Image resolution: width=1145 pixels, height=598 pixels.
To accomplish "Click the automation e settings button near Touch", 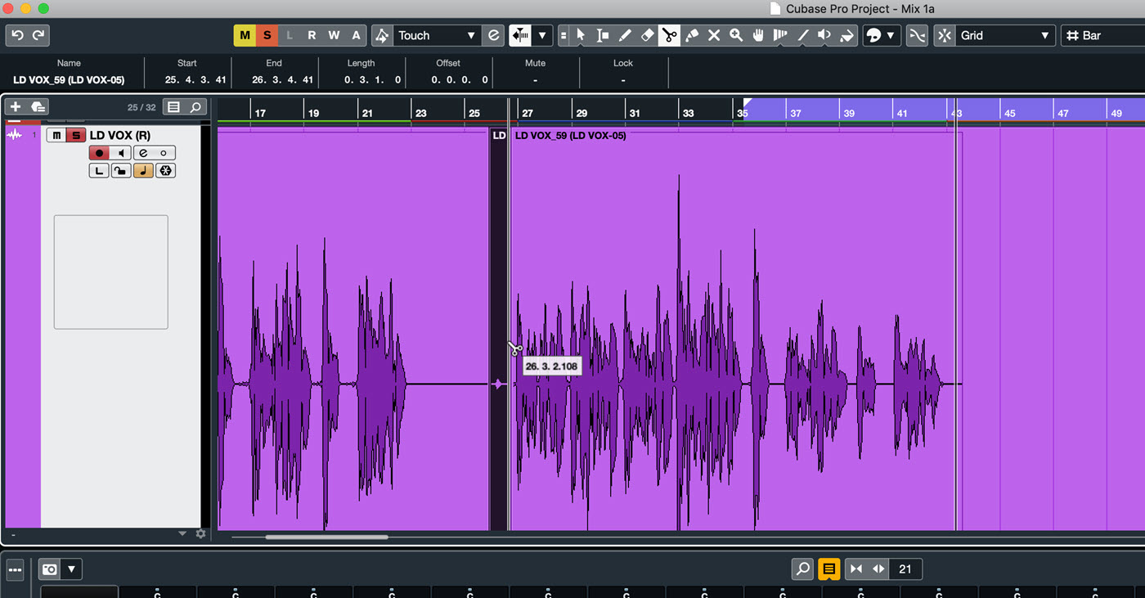I will (x=493, y=35).
